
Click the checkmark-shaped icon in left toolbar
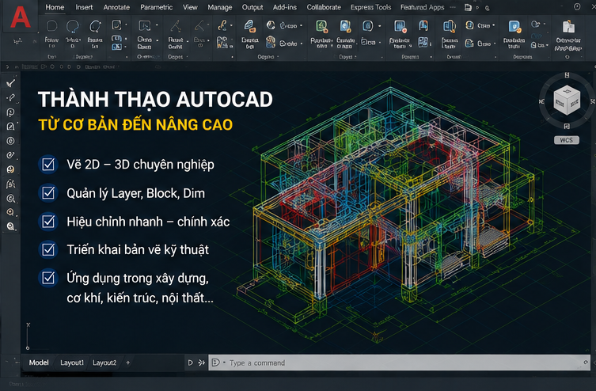pyautogui.click(x=10, y=84)
